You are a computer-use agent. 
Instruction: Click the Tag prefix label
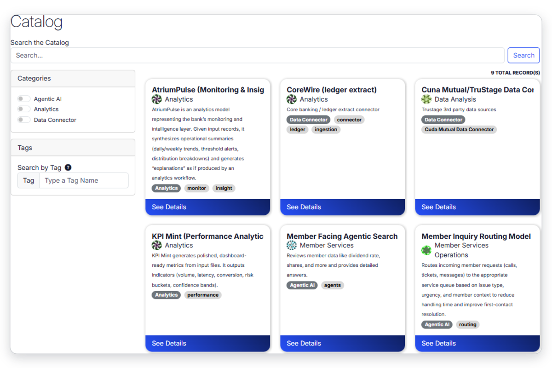pos(29,180)
